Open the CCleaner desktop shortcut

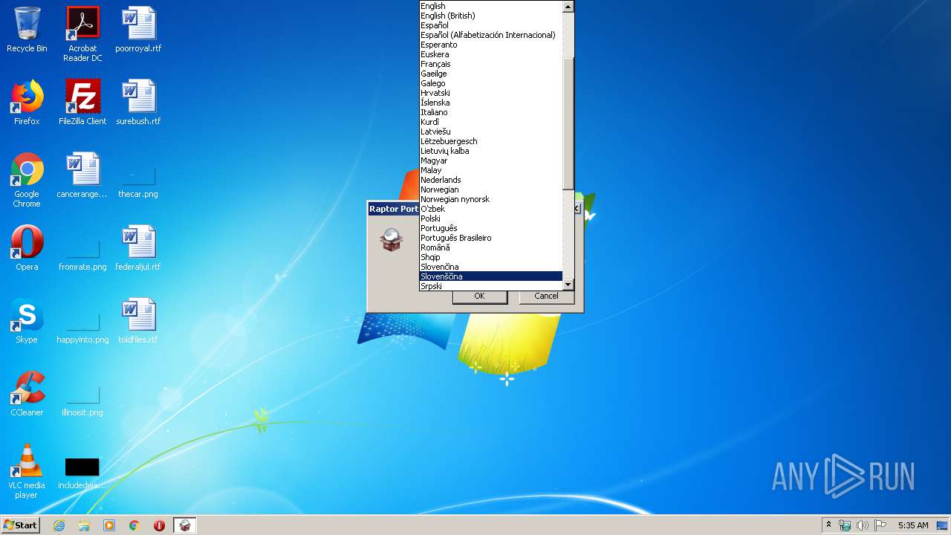27,394
